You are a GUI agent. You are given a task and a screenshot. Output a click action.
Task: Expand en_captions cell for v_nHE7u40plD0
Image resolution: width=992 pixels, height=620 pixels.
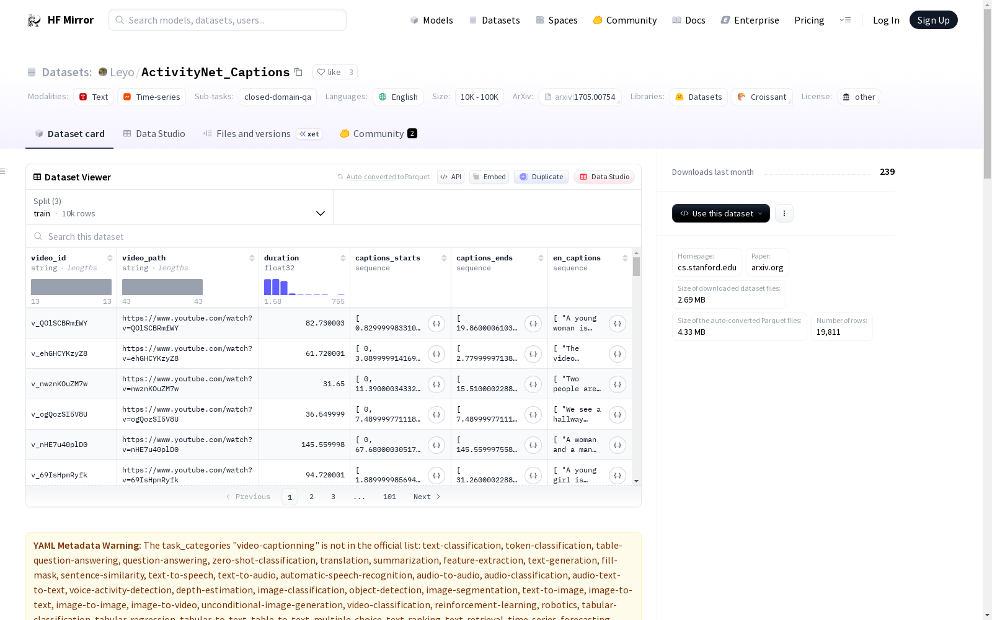618,445
